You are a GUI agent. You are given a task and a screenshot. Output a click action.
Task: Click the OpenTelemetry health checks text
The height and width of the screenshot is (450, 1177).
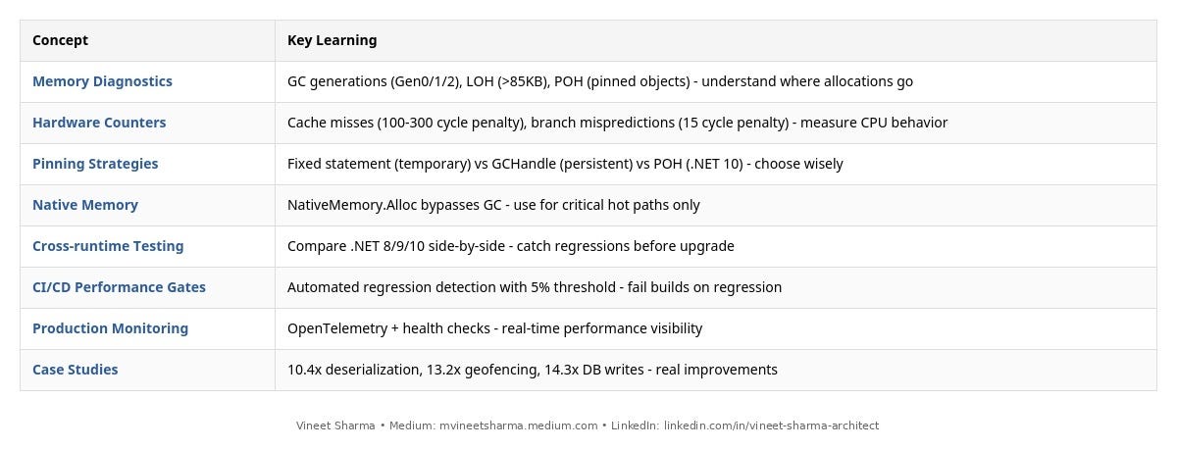pos(495,328)
